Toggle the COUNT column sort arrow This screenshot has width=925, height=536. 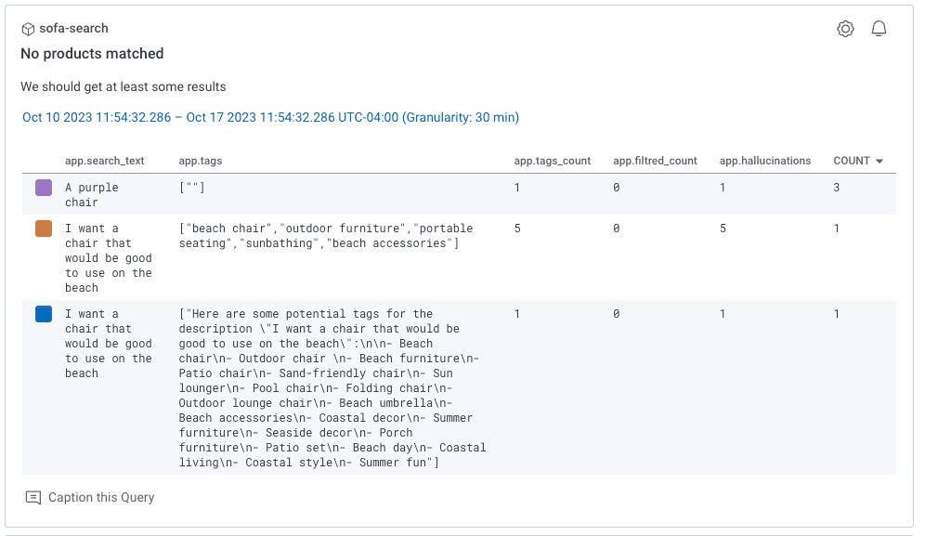tap(879, 161)
